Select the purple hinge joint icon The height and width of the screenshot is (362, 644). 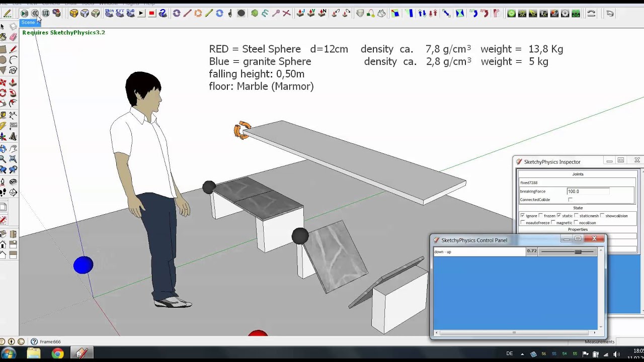tap(177, 14)
